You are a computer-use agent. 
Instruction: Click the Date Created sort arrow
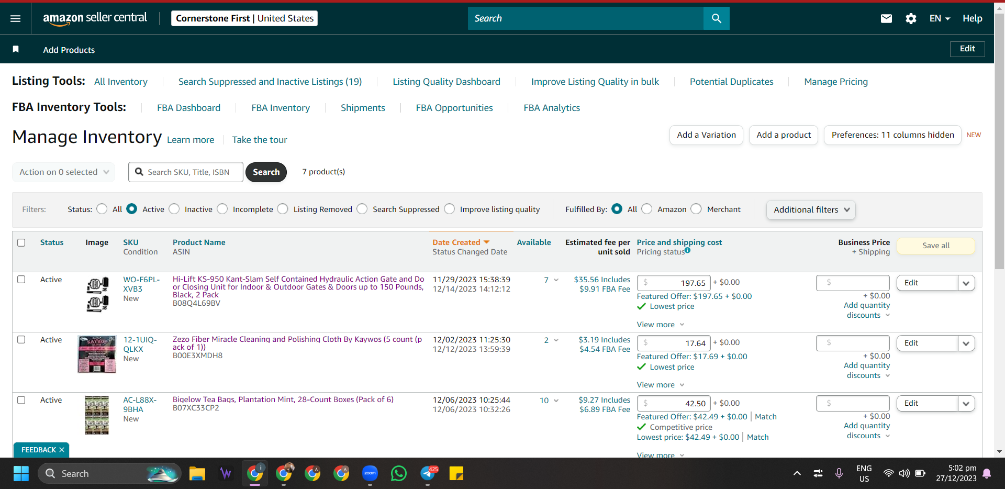(x=486, y=242)
